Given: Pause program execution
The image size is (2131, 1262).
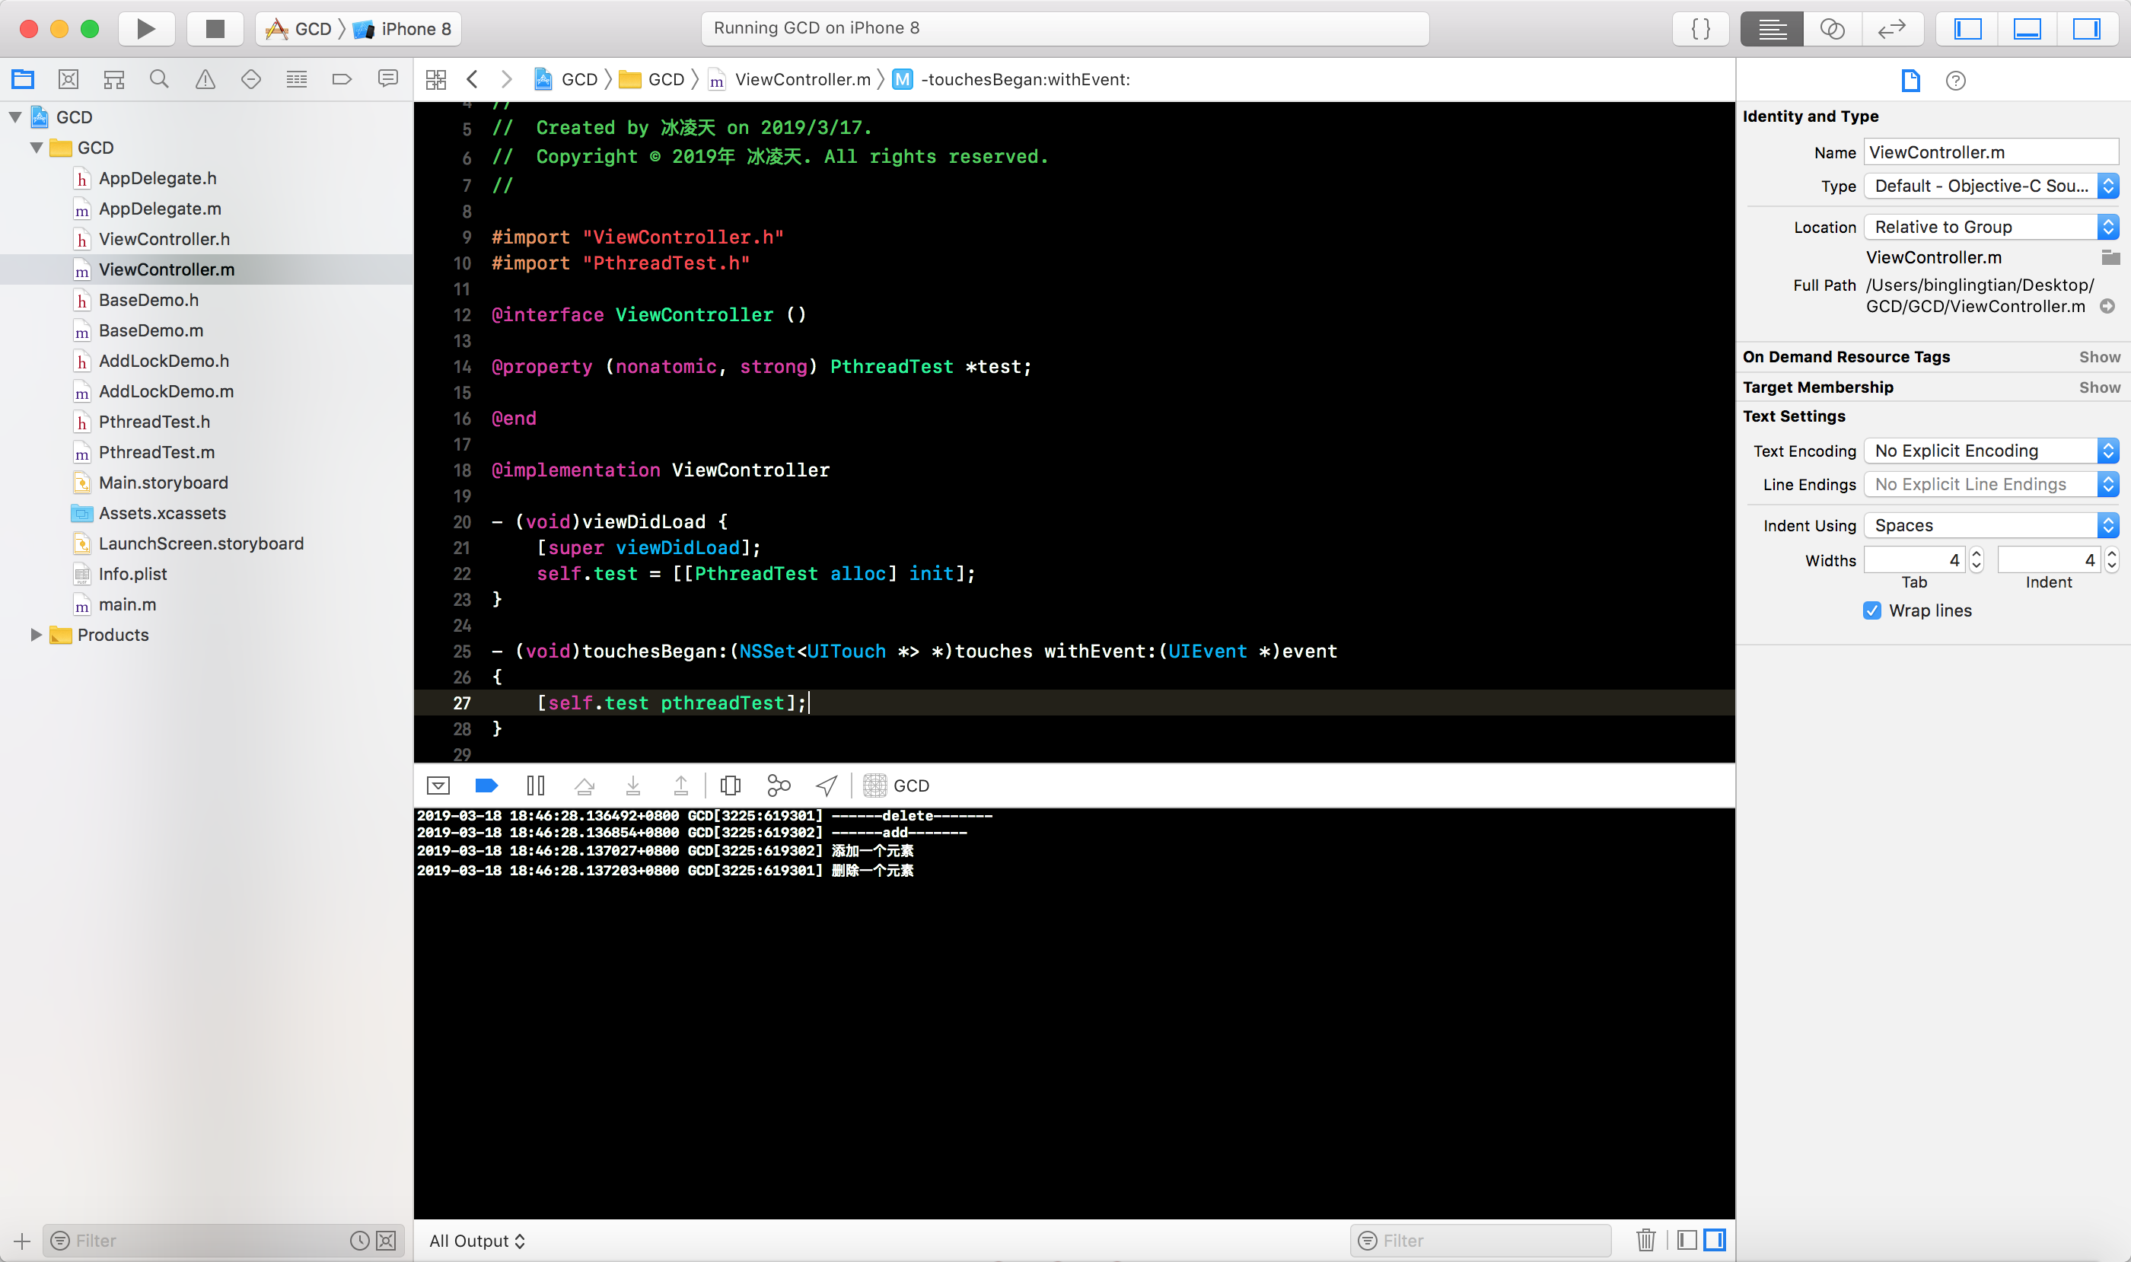Looking at the screenshot, I should [536, 786].
